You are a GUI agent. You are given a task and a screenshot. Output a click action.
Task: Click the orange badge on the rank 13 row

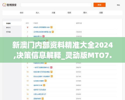[x=44, y=85]
